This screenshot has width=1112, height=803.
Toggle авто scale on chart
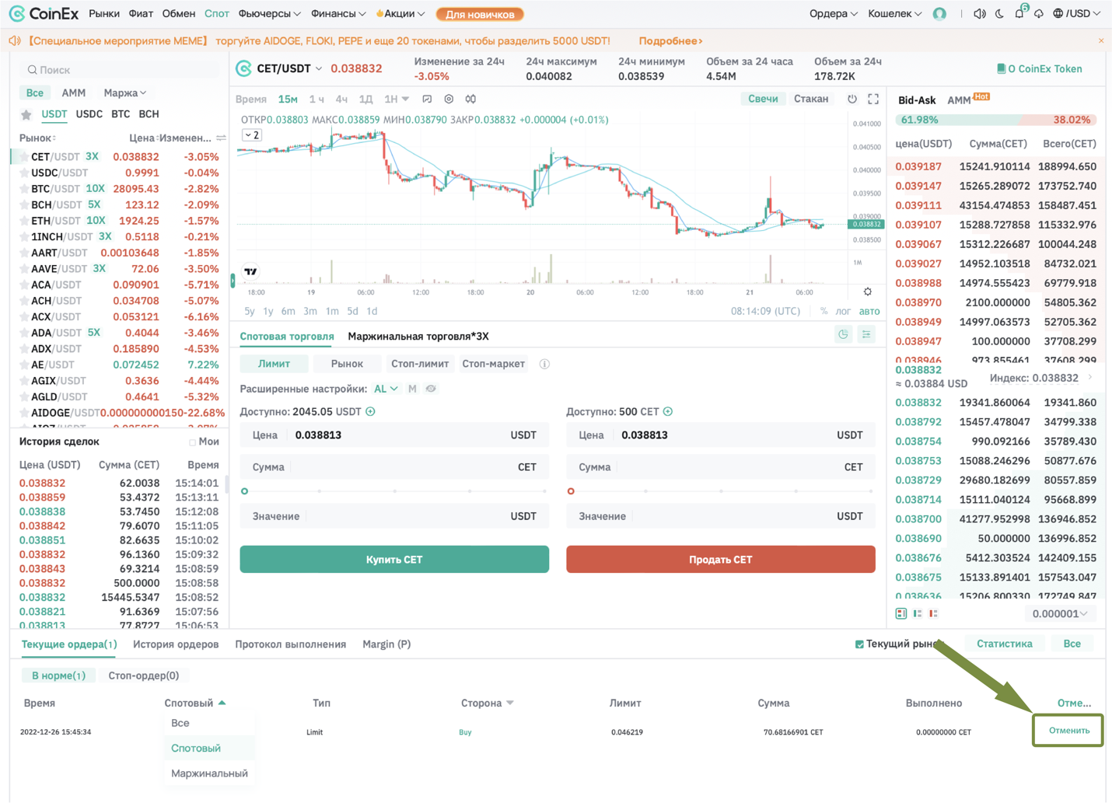pos(869,311)
